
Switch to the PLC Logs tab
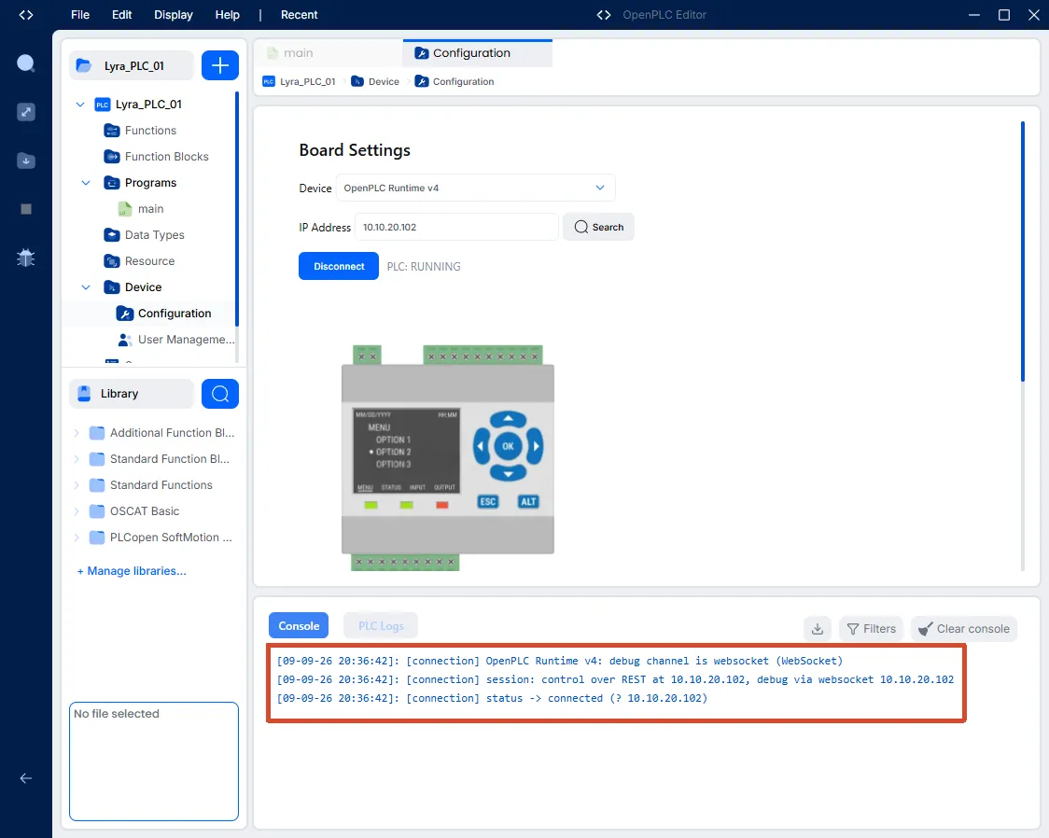(x=381, y=626)
